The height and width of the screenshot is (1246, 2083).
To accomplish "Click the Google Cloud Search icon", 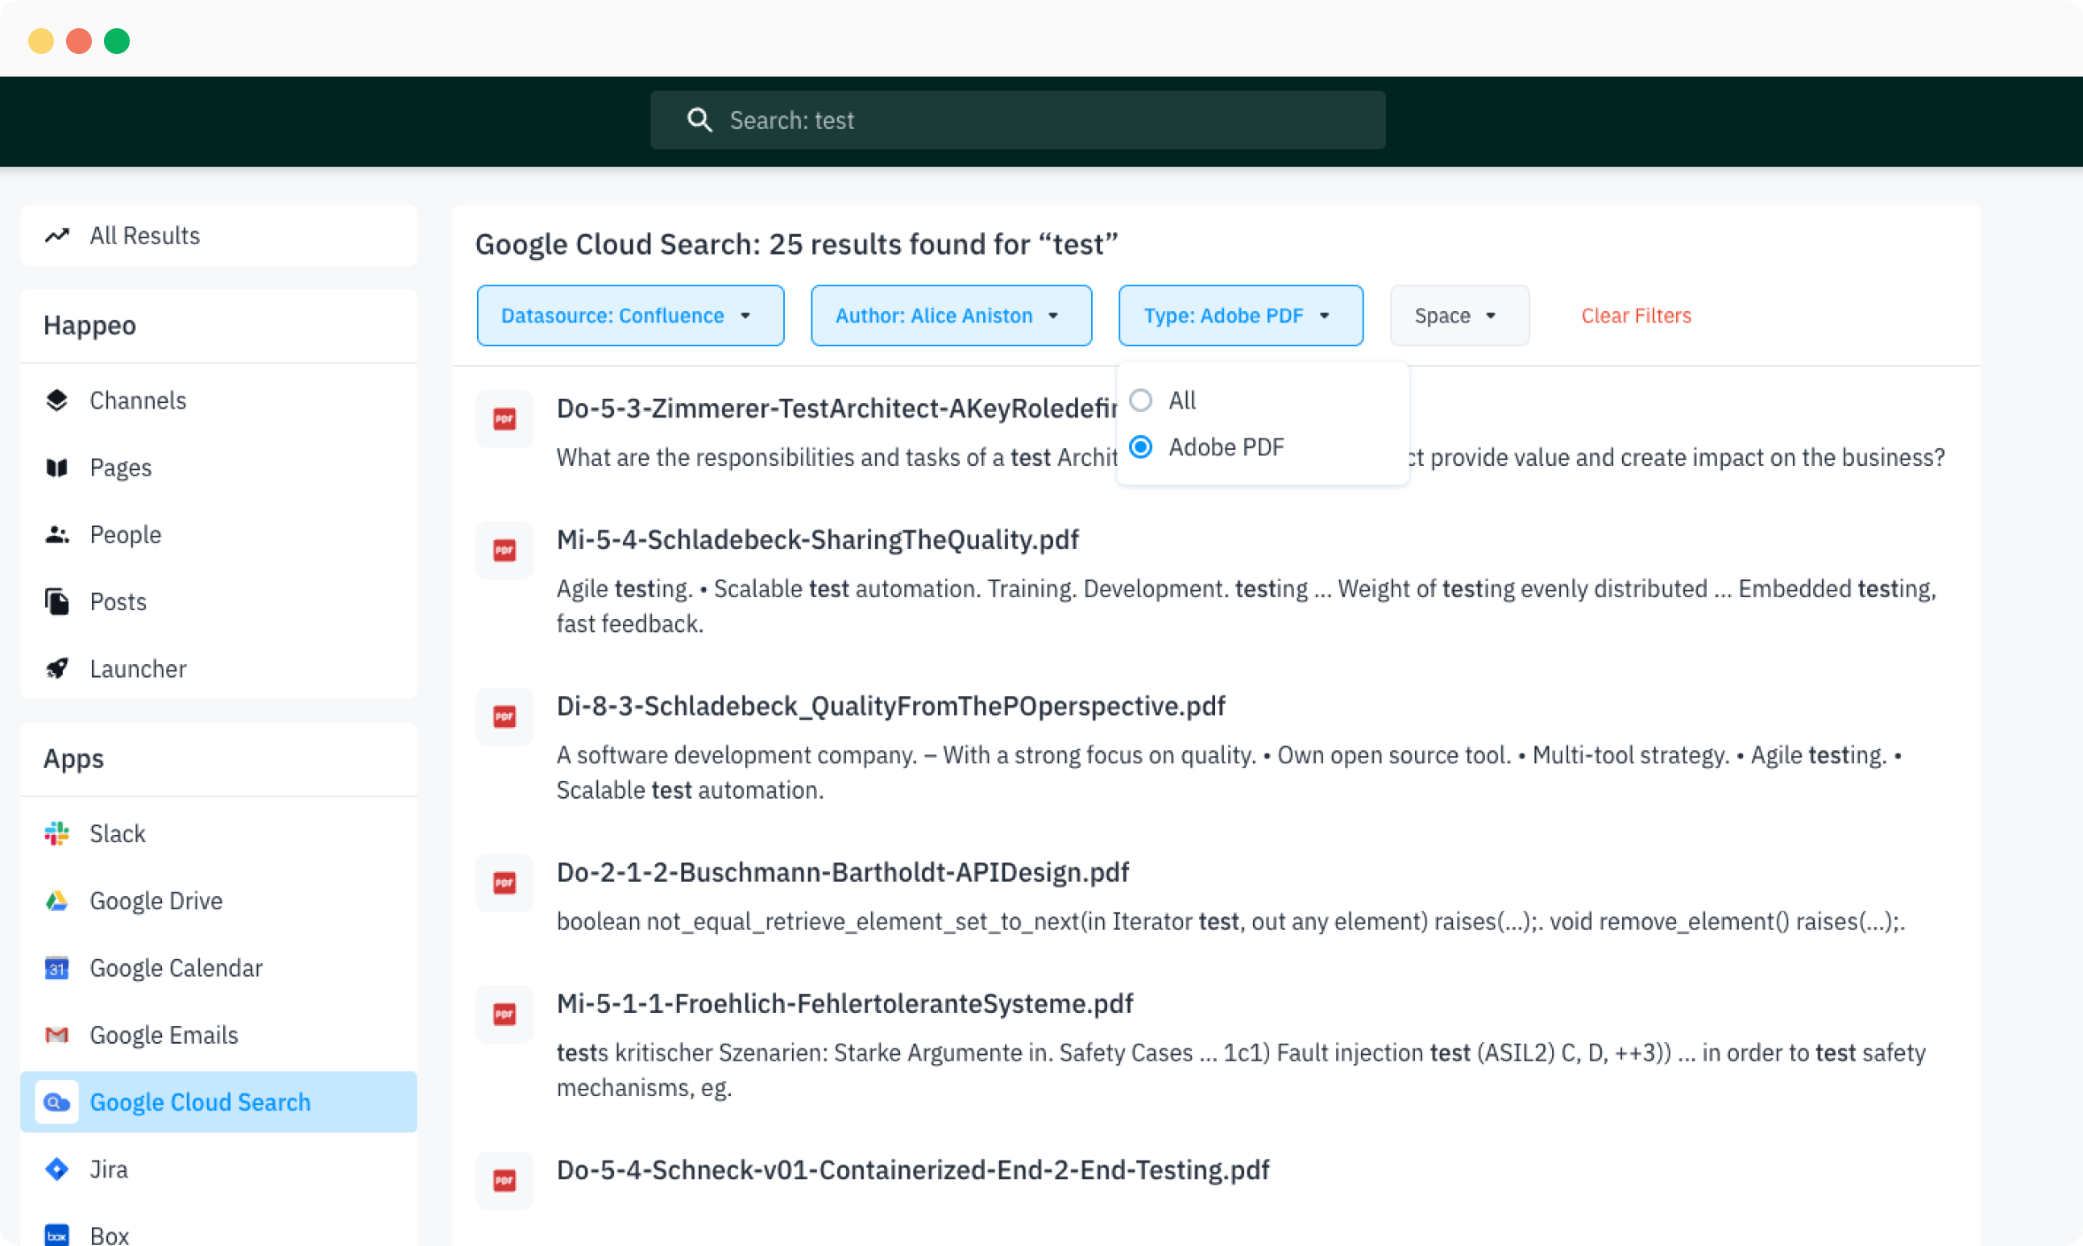I will pos(57,1103).
